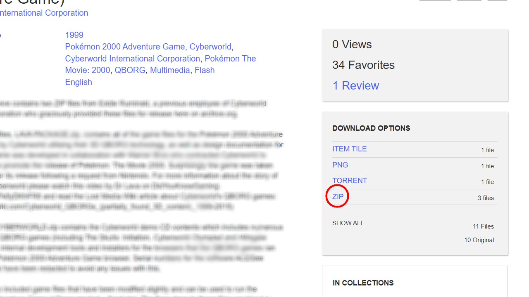Download the ITEM TILE option
The width and height of the screenshot is (529, 297).
[x=349, y=149]
